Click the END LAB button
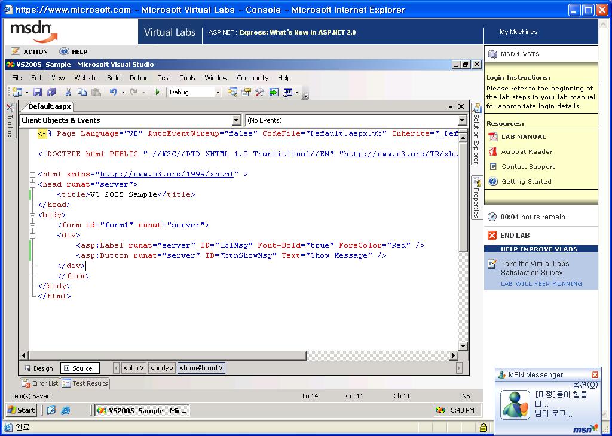 coord(509,235)
